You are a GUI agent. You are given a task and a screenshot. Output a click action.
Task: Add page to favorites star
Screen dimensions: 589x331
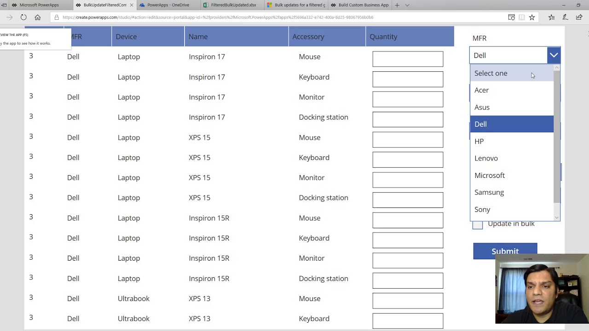pos(532,17)
